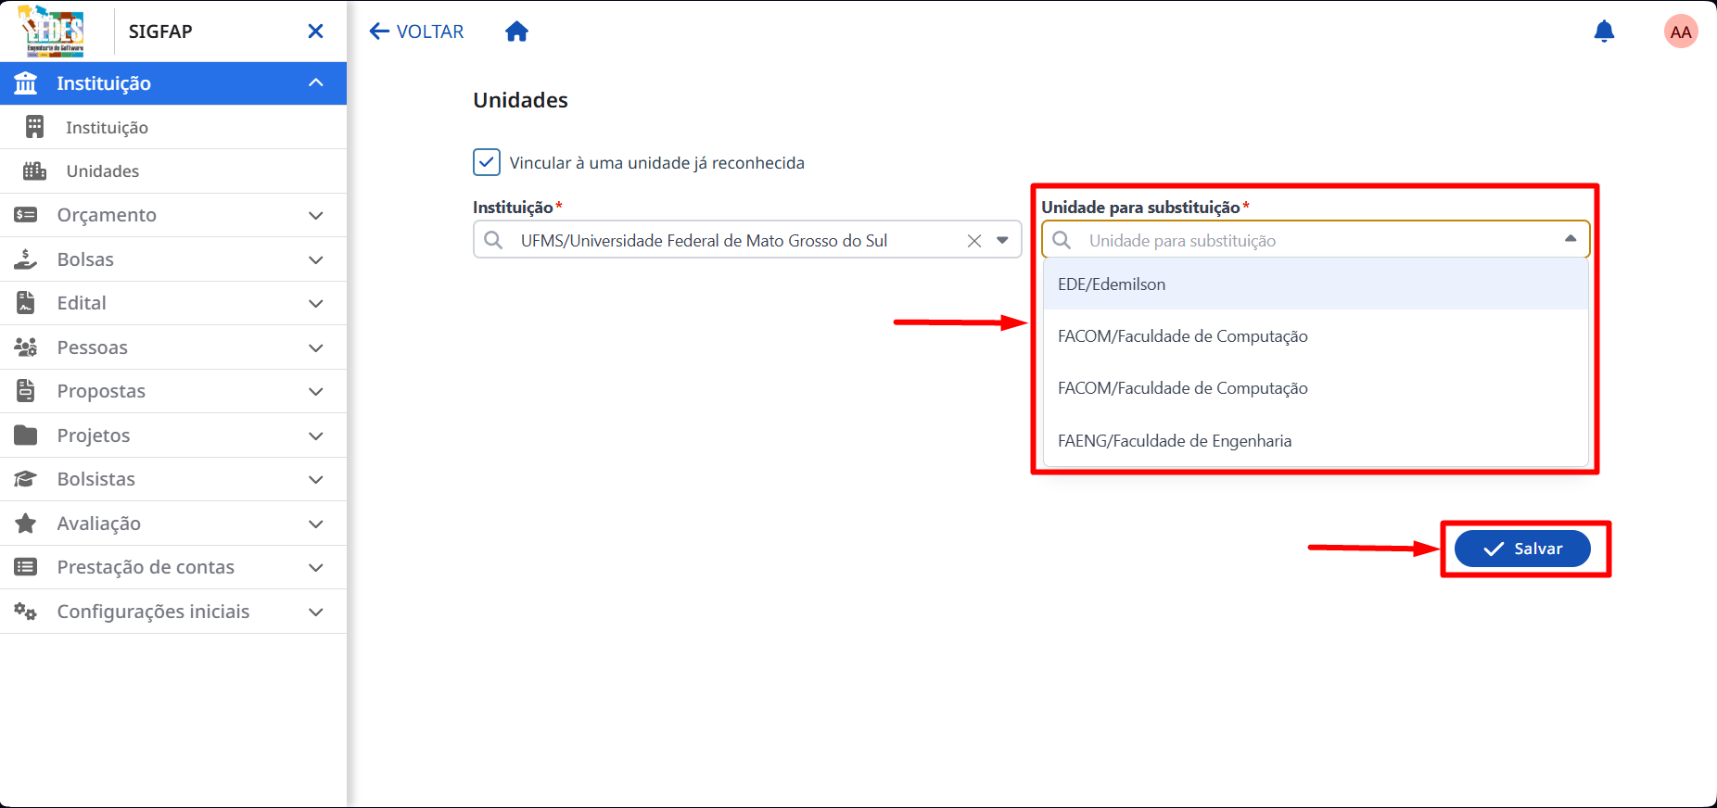1717x808 pixels.
Task: Click the Salvar button
Action: click(1522, 549)
